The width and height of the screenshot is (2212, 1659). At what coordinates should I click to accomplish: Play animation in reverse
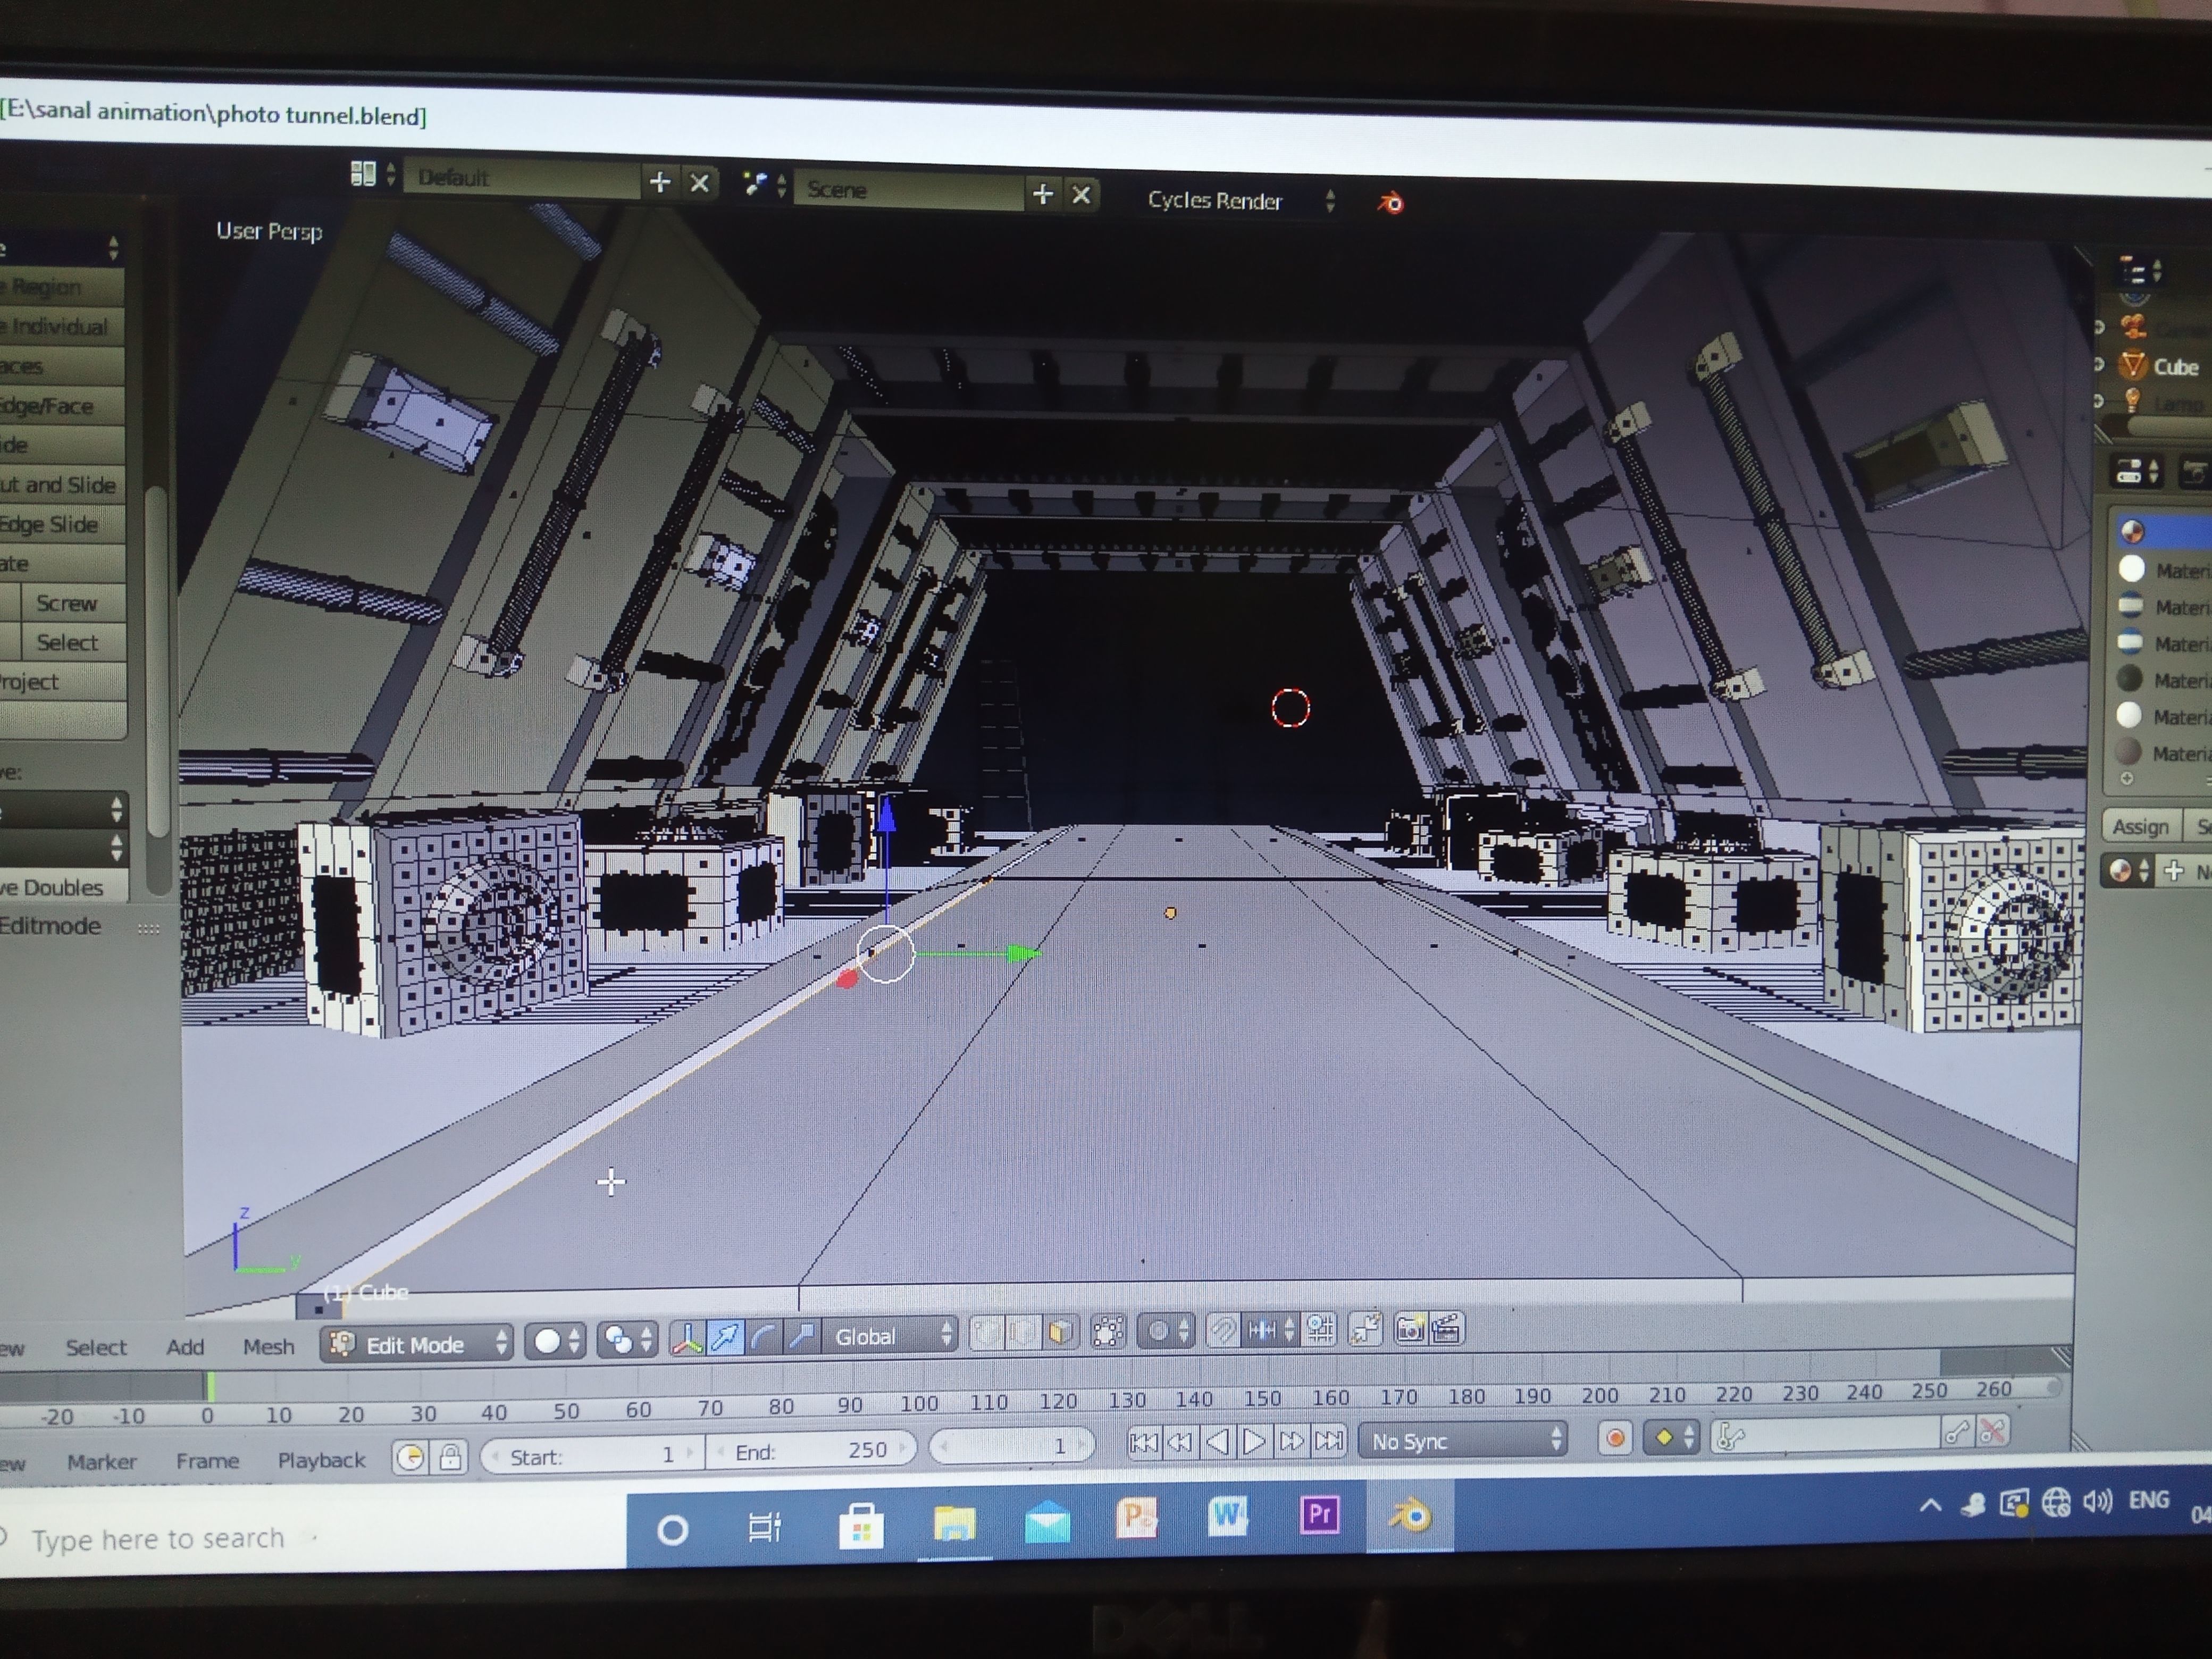point(1217,1441)
